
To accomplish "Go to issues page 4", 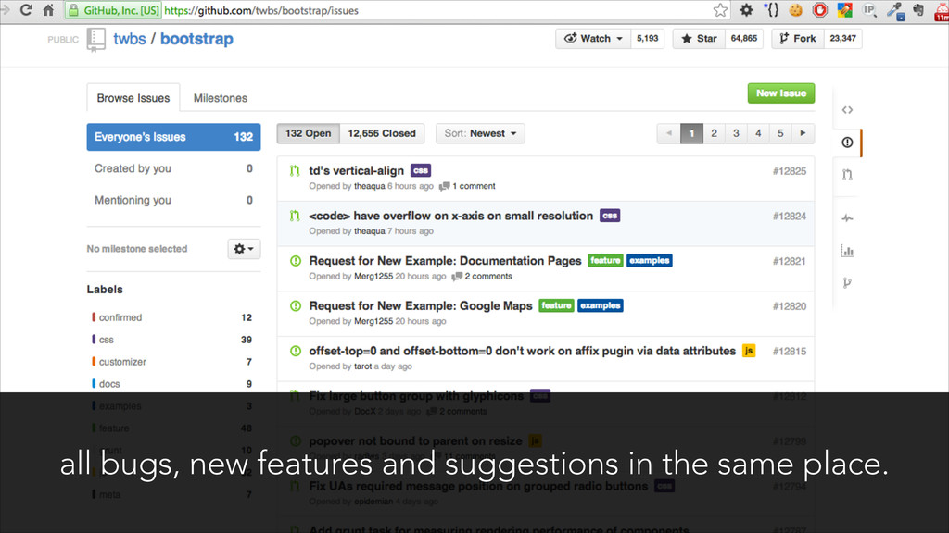I will click(x=758, y=133).
